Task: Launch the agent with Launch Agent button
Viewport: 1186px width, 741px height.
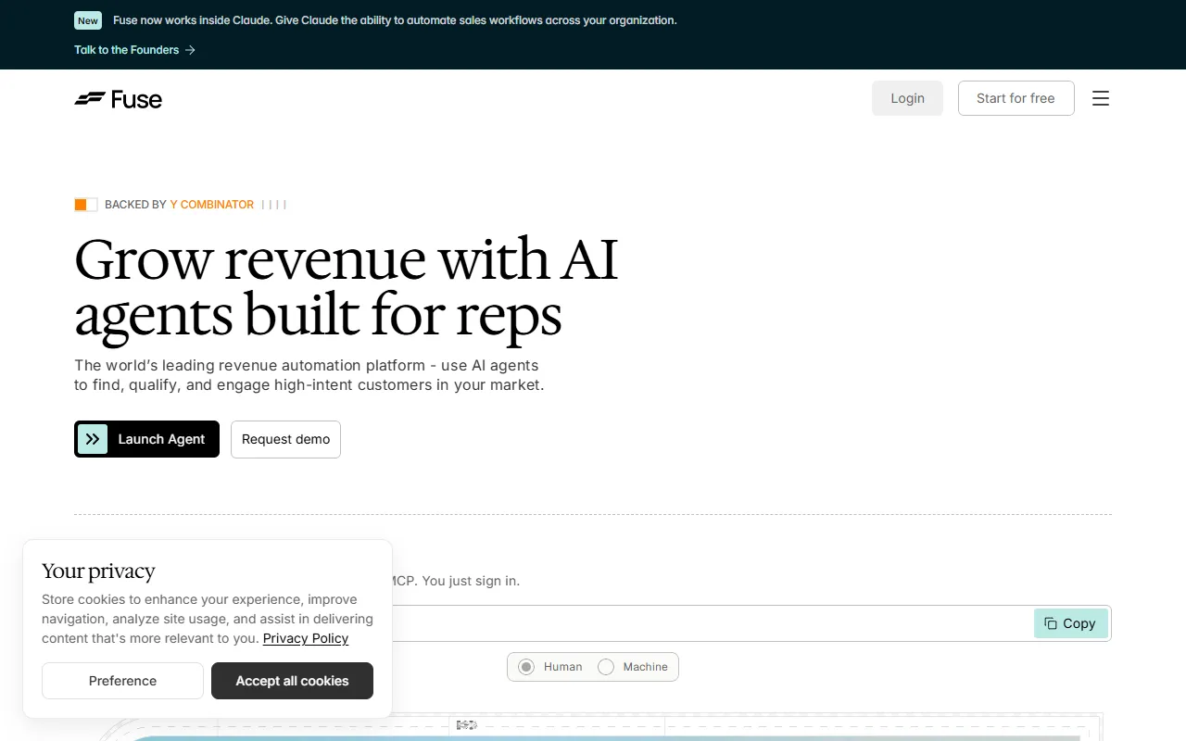Action: [146, 439]
